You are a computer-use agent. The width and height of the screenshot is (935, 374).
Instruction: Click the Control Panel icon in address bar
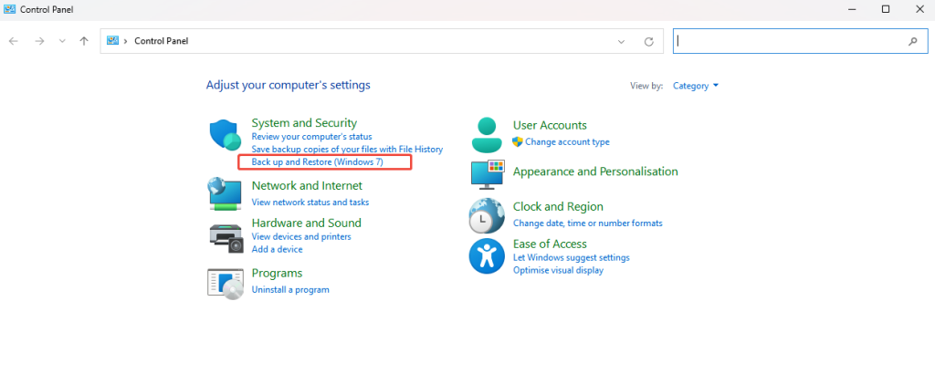(x=112, y=40)
